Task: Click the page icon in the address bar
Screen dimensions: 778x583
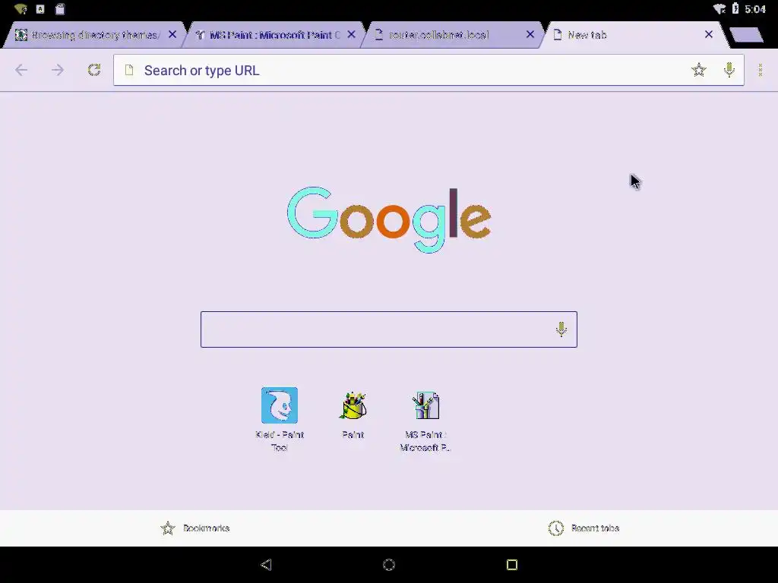Action: [129, 70]
